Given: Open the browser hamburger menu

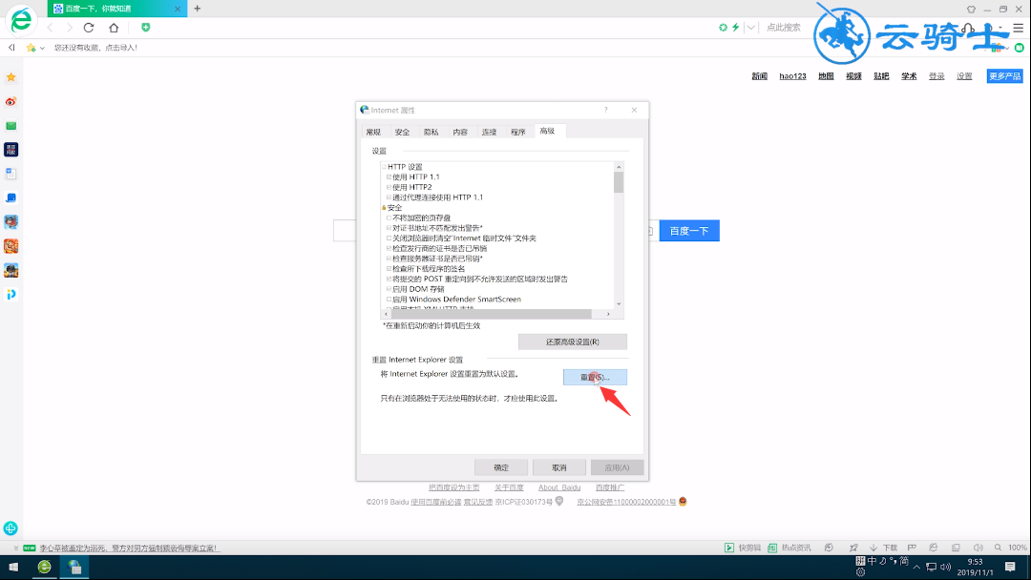Looking at the screenshot, I should coord(1019,28).
